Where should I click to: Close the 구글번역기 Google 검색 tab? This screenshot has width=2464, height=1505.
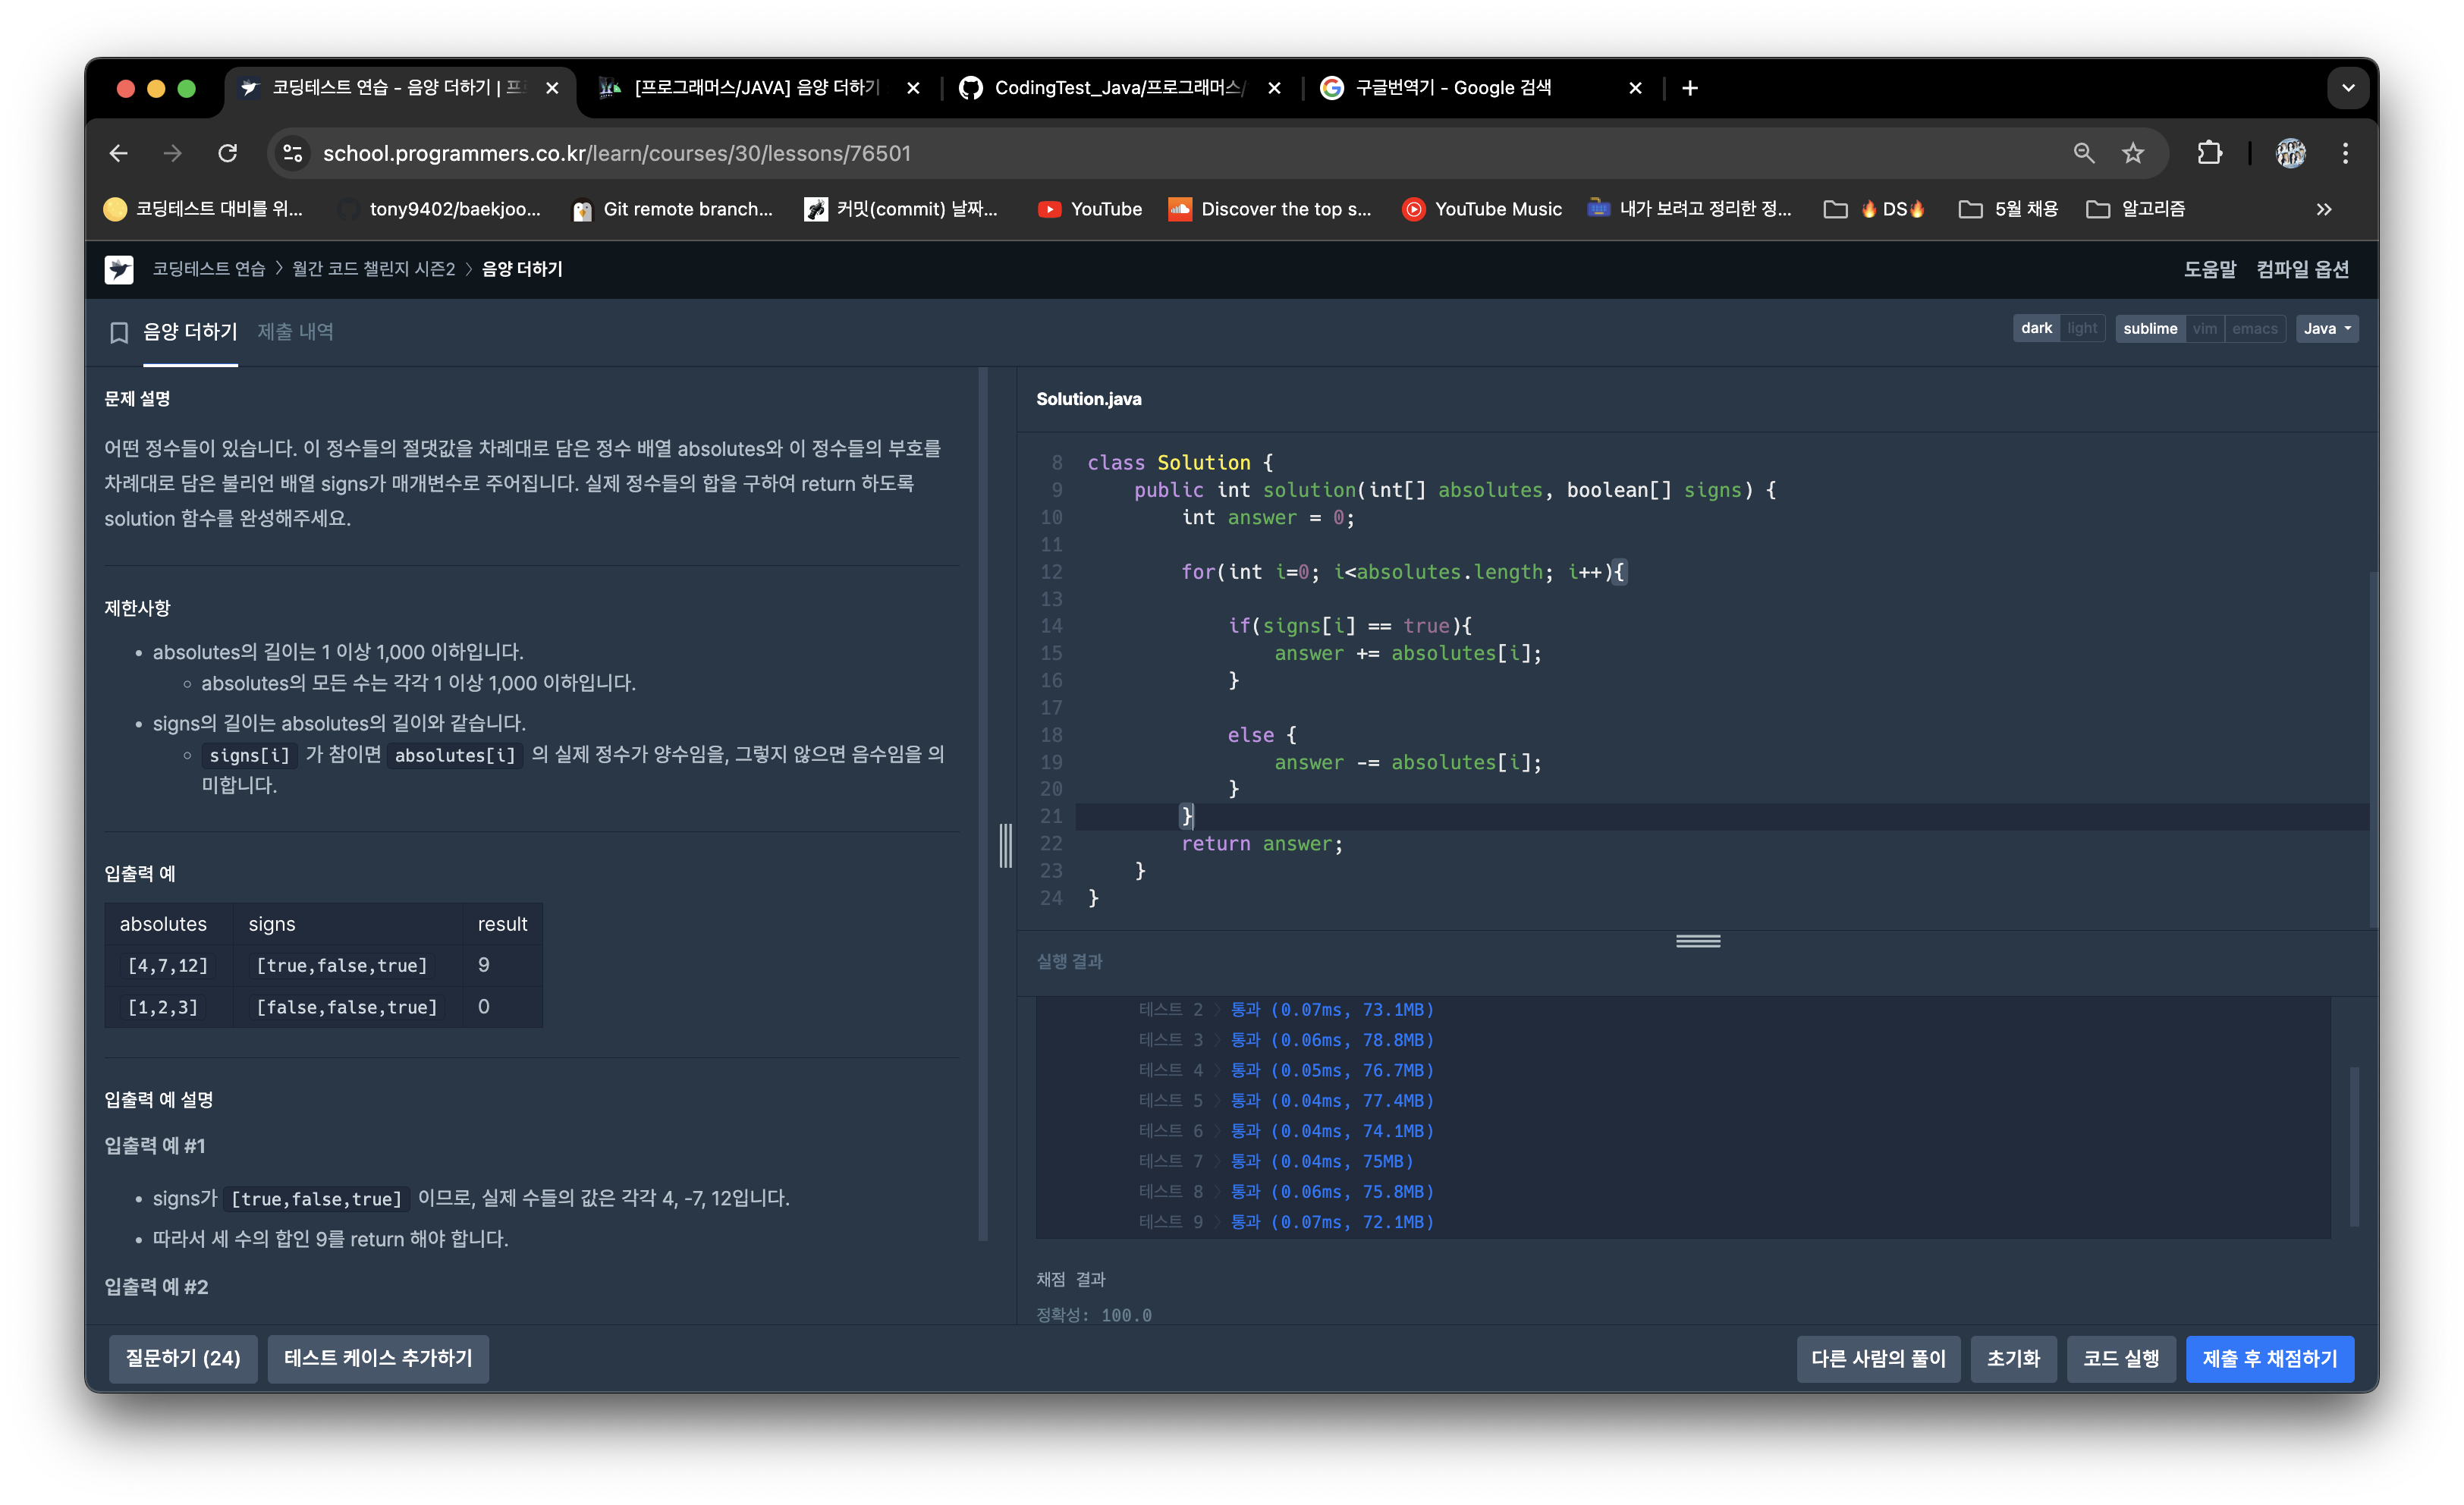(1635, 88)
